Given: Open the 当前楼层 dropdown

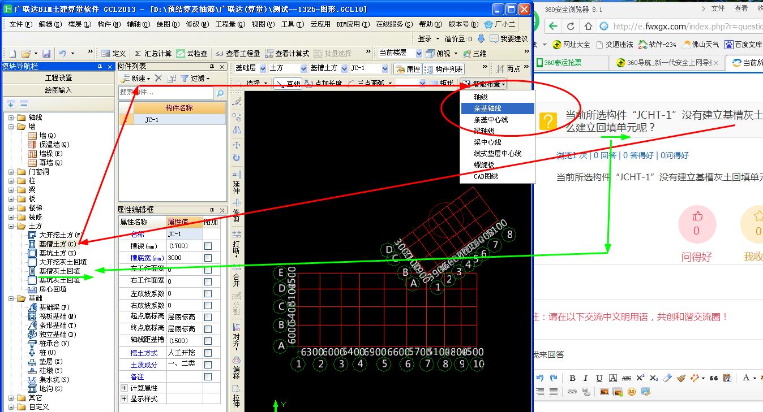Looking at the screenshot, I should 419,53.
